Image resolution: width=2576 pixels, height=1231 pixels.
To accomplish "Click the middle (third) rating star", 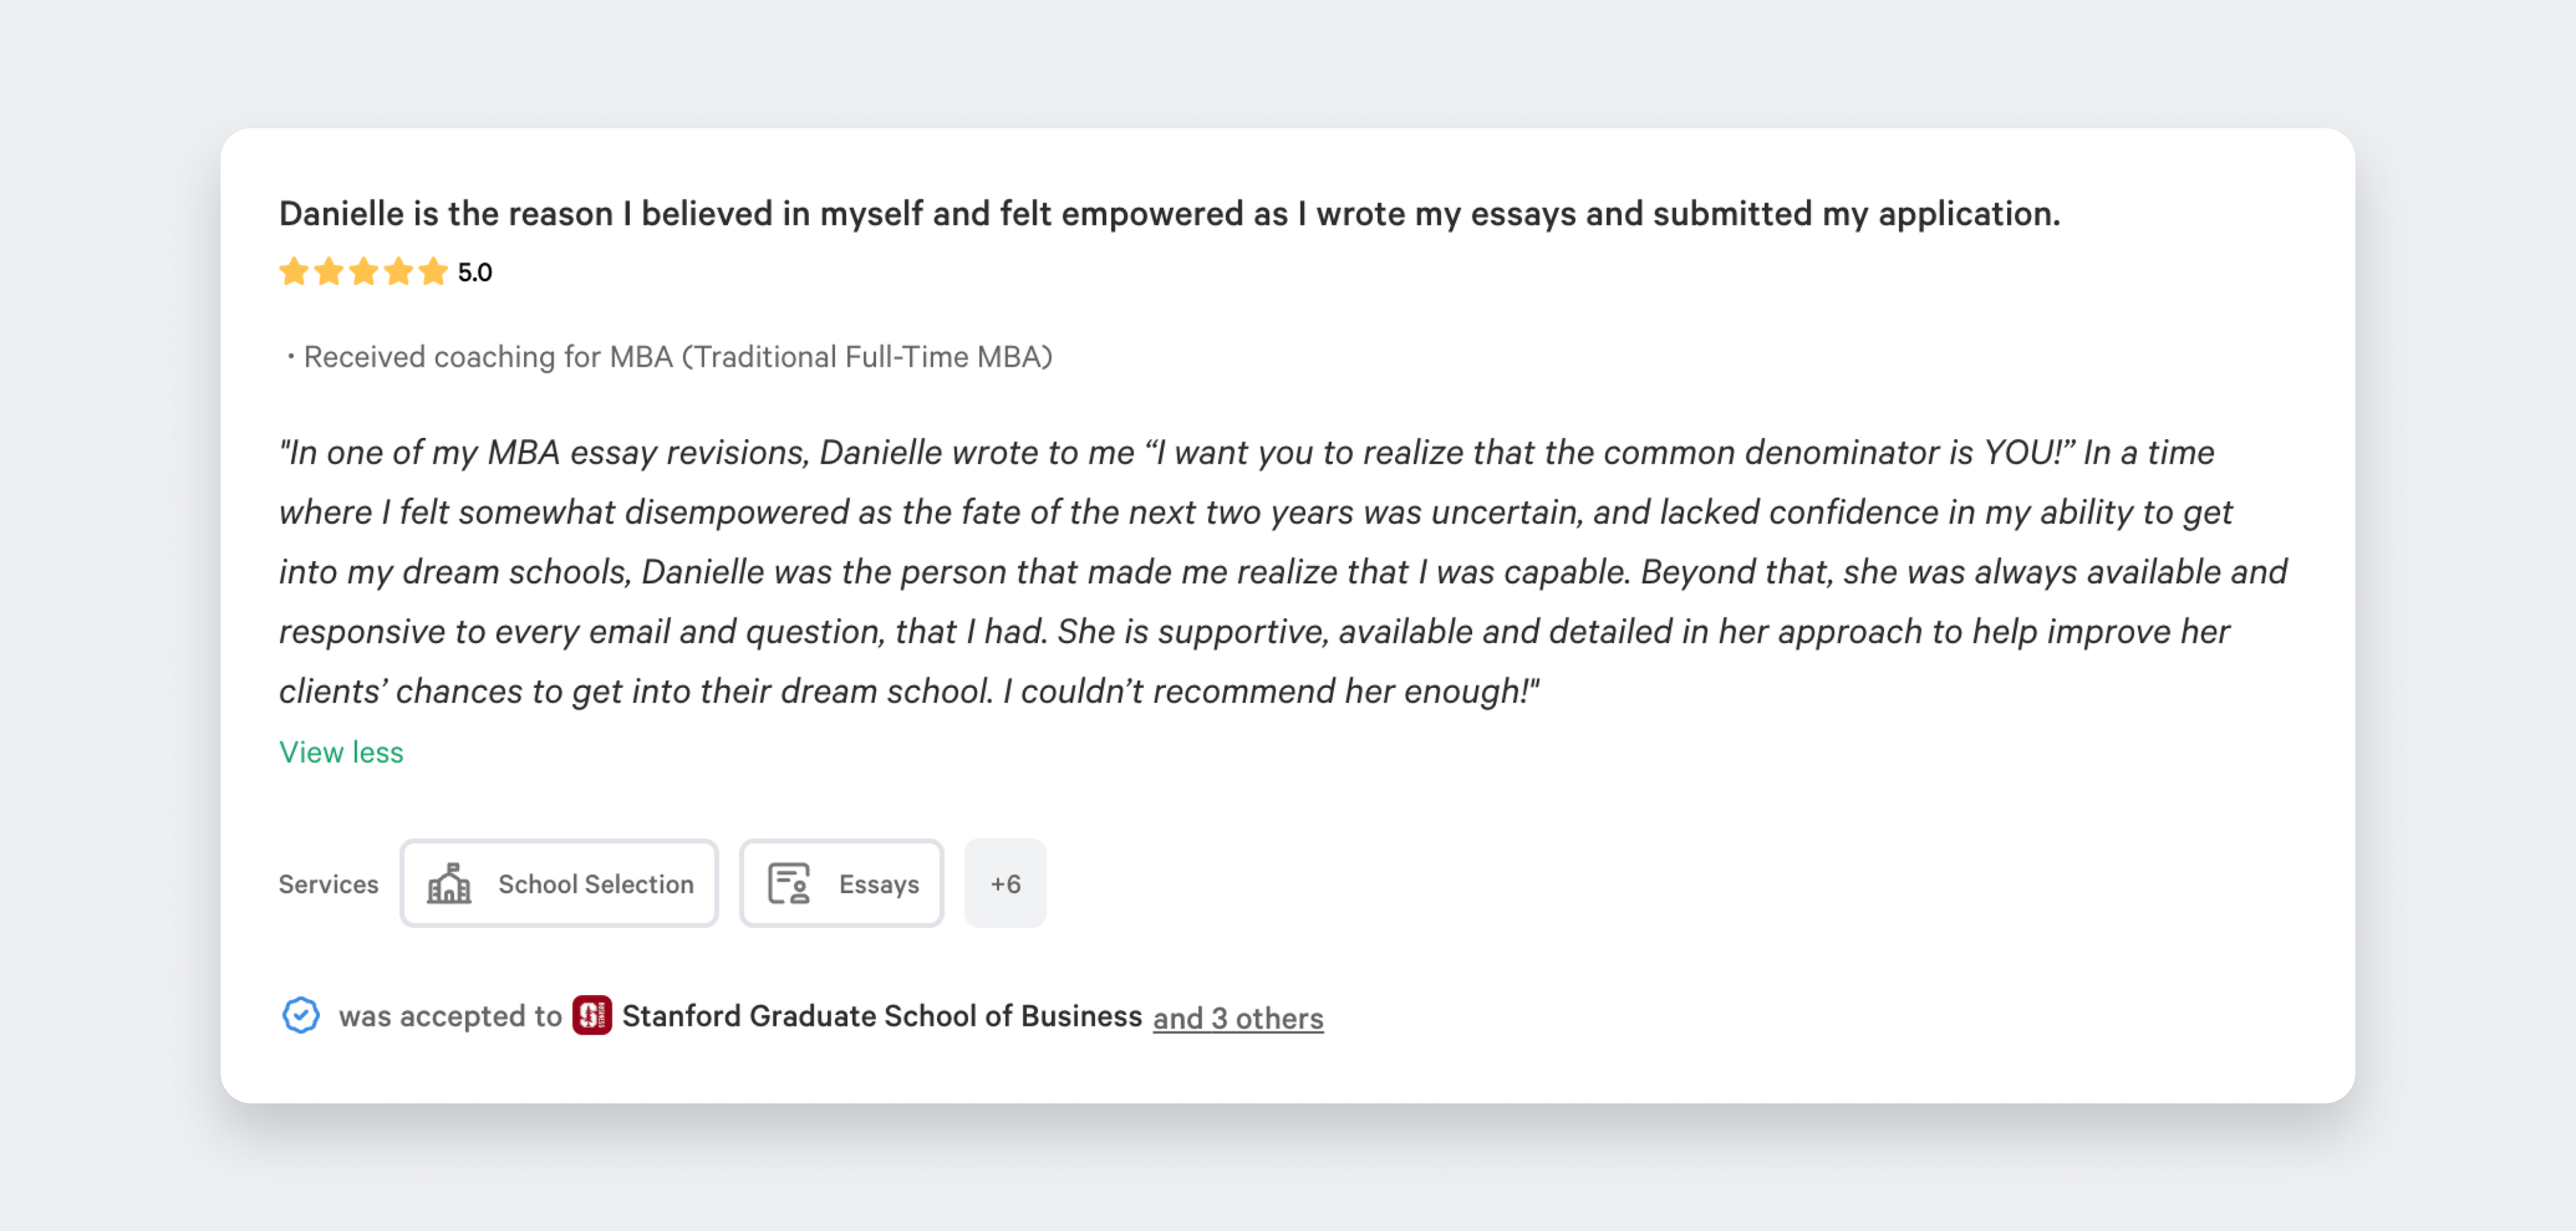I will coord(363,272).
